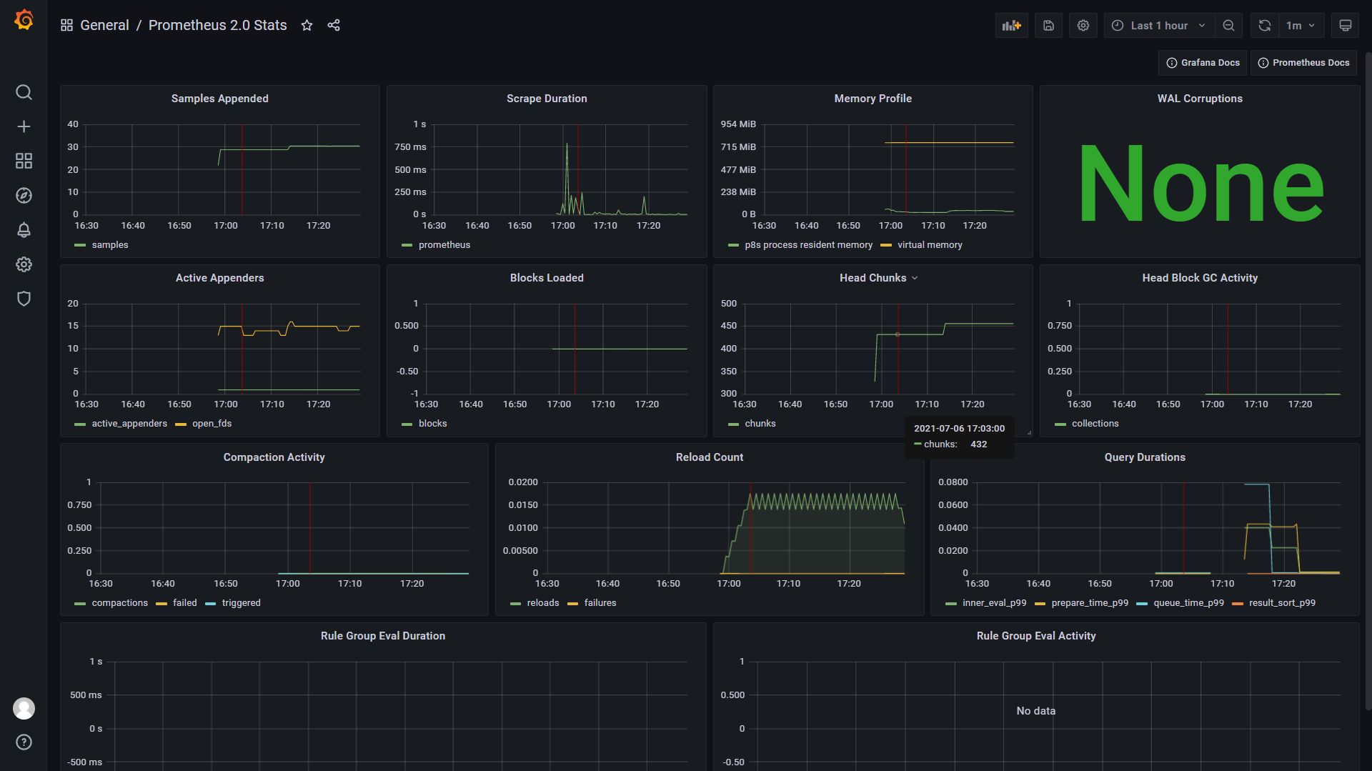The width and height of the screenshot is (1372, 771).
Task: Open the Create (plus) sidebar icon
Action: 24,126
